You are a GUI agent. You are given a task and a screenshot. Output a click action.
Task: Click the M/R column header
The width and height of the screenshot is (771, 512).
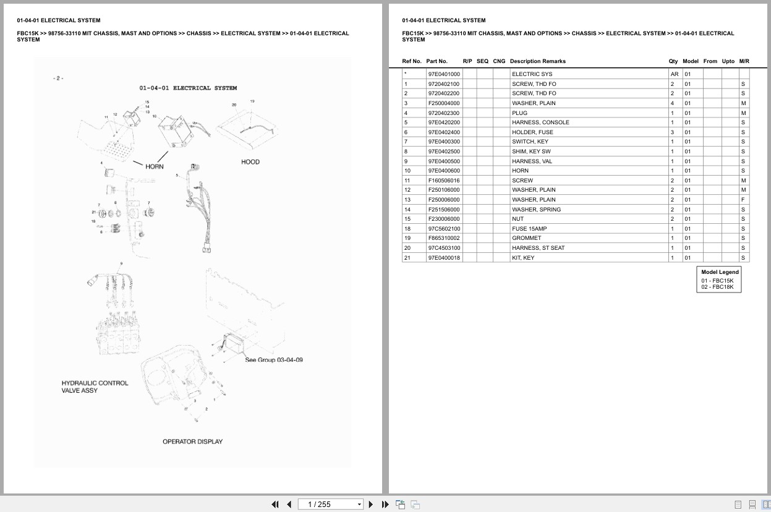[744, 61]
